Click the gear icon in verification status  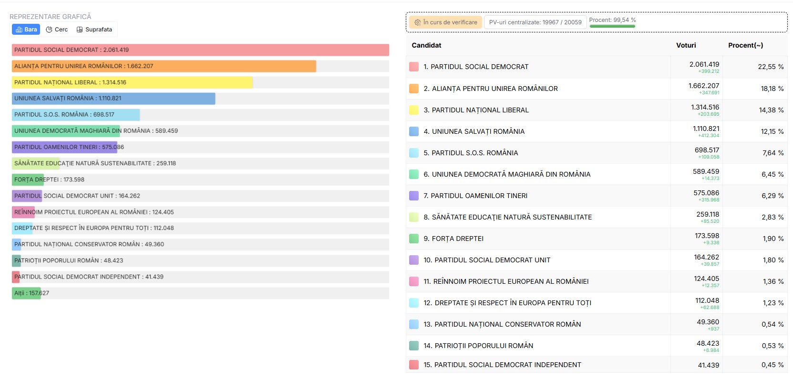[x=418, y=22]
